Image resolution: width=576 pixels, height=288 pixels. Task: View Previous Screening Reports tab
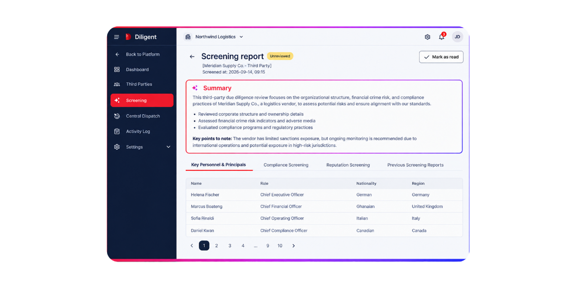415,165
